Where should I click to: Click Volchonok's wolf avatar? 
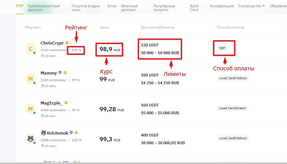point(30,138)
